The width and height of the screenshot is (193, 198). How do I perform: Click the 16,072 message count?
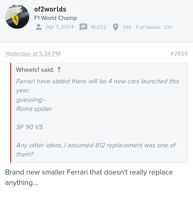coord(98,27)
